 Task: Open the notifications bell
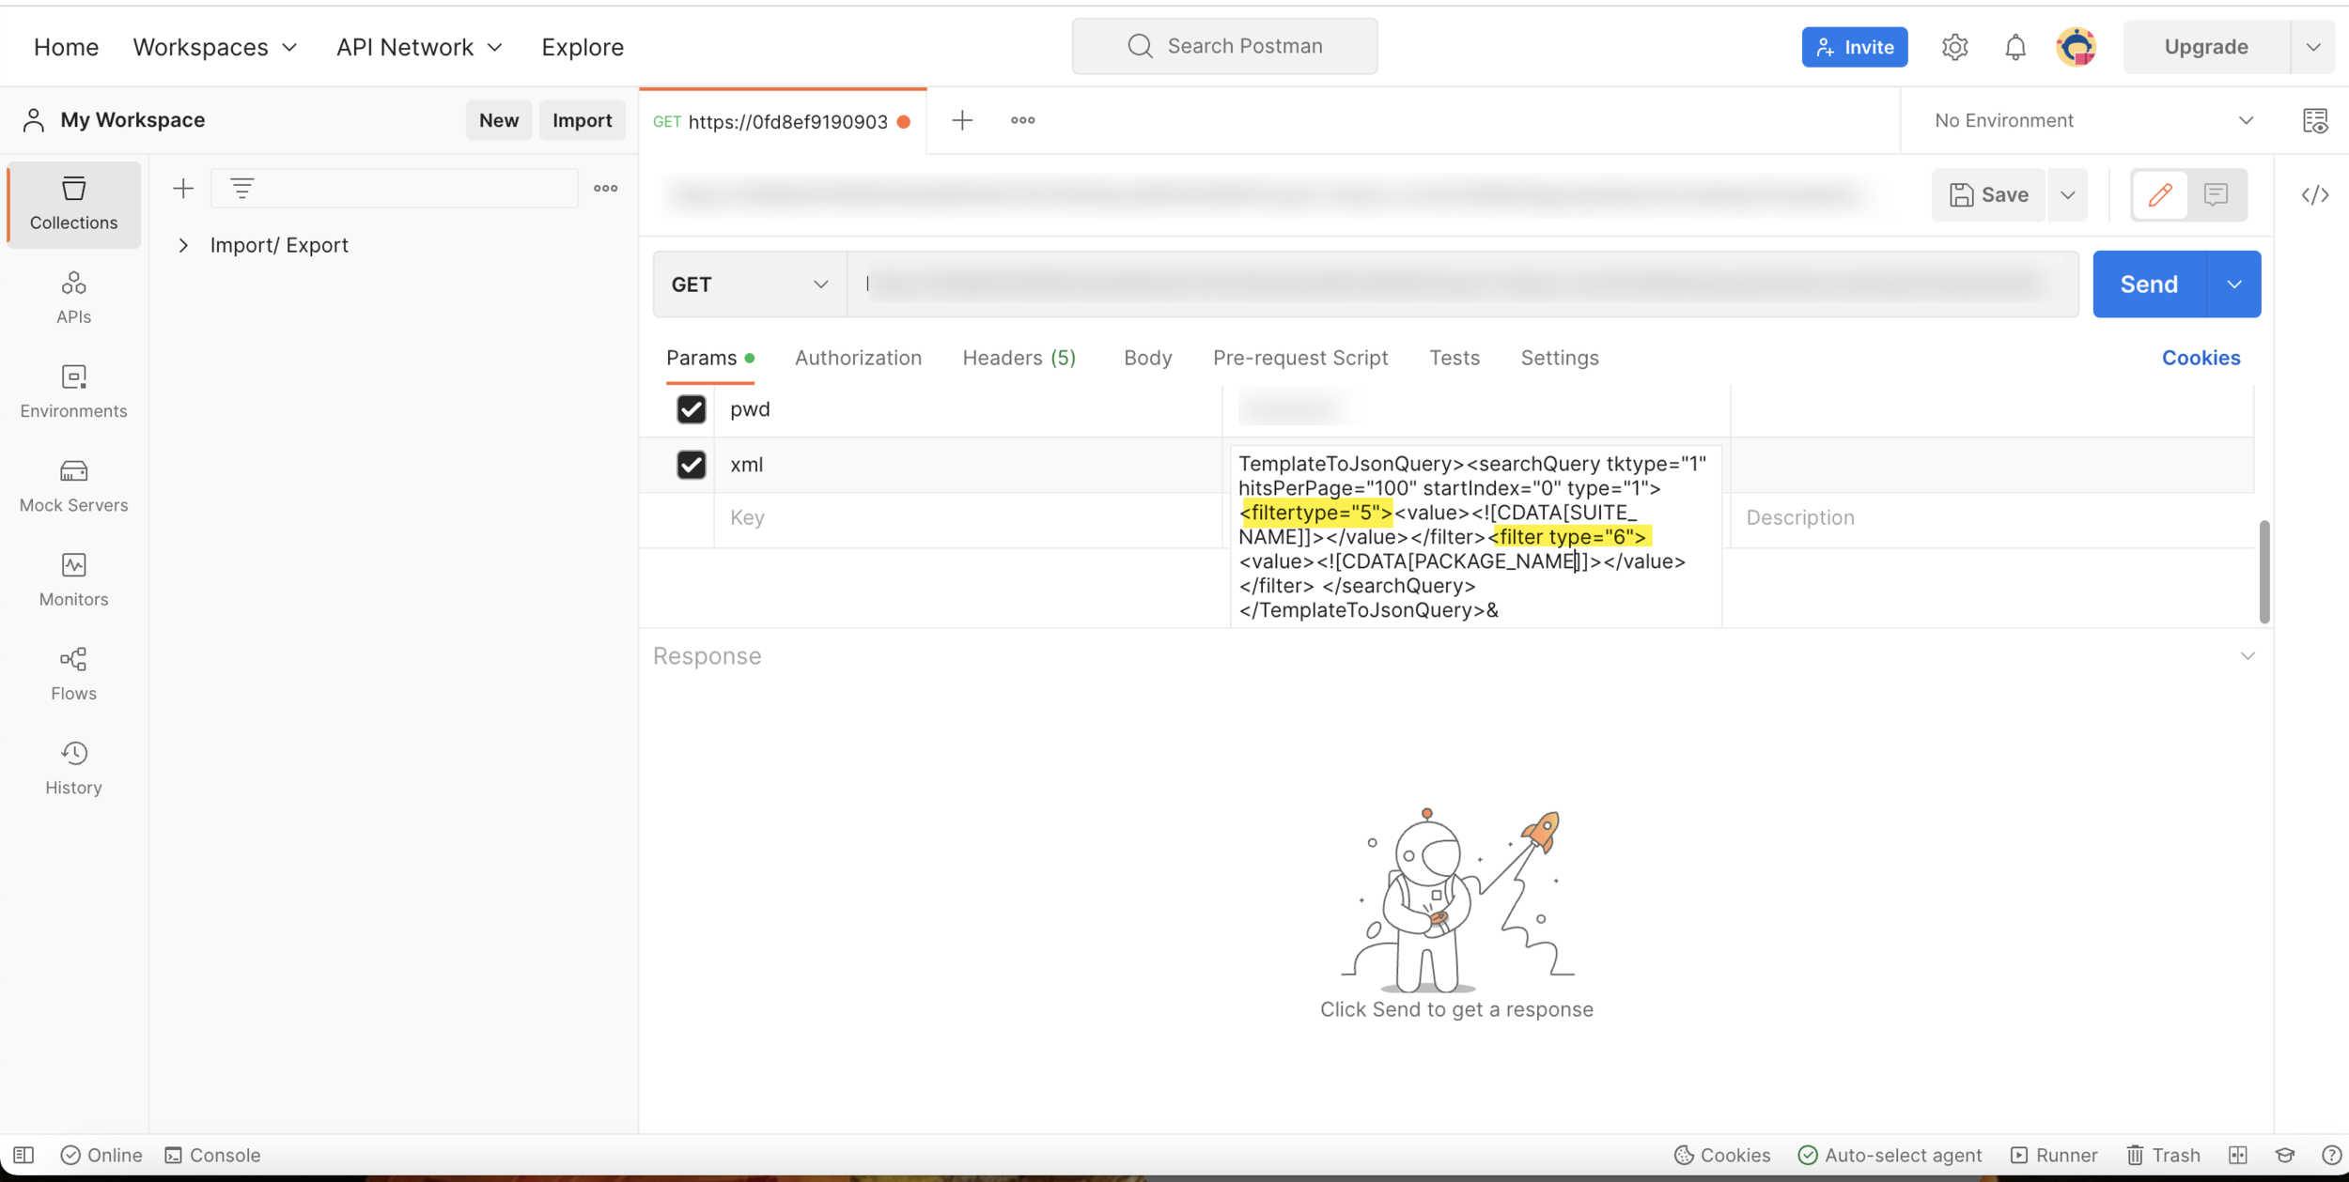[2015, 47]
